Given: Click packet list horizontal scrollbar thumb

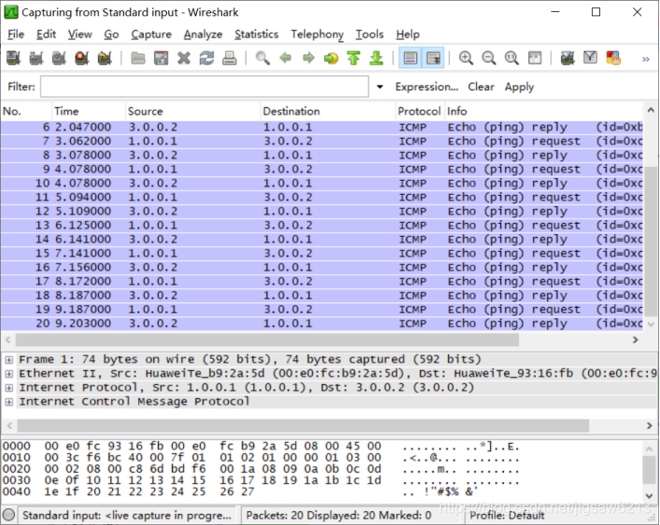Looking at the screenshot, I should [x=267, y=339].
